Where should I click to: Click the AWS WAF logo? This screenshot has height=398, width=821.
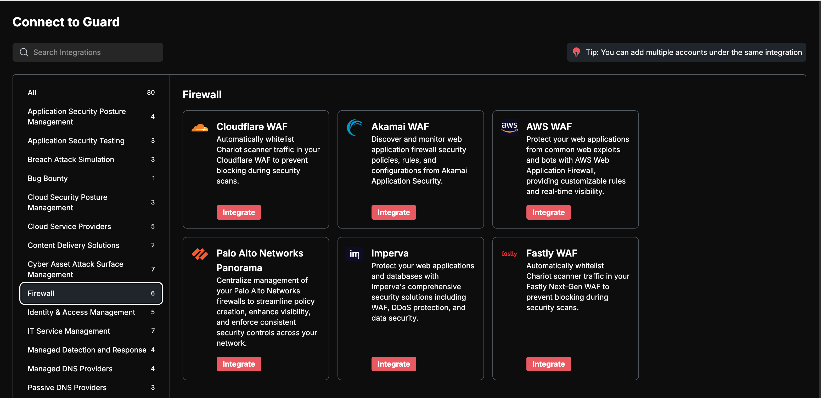(509, 127)
